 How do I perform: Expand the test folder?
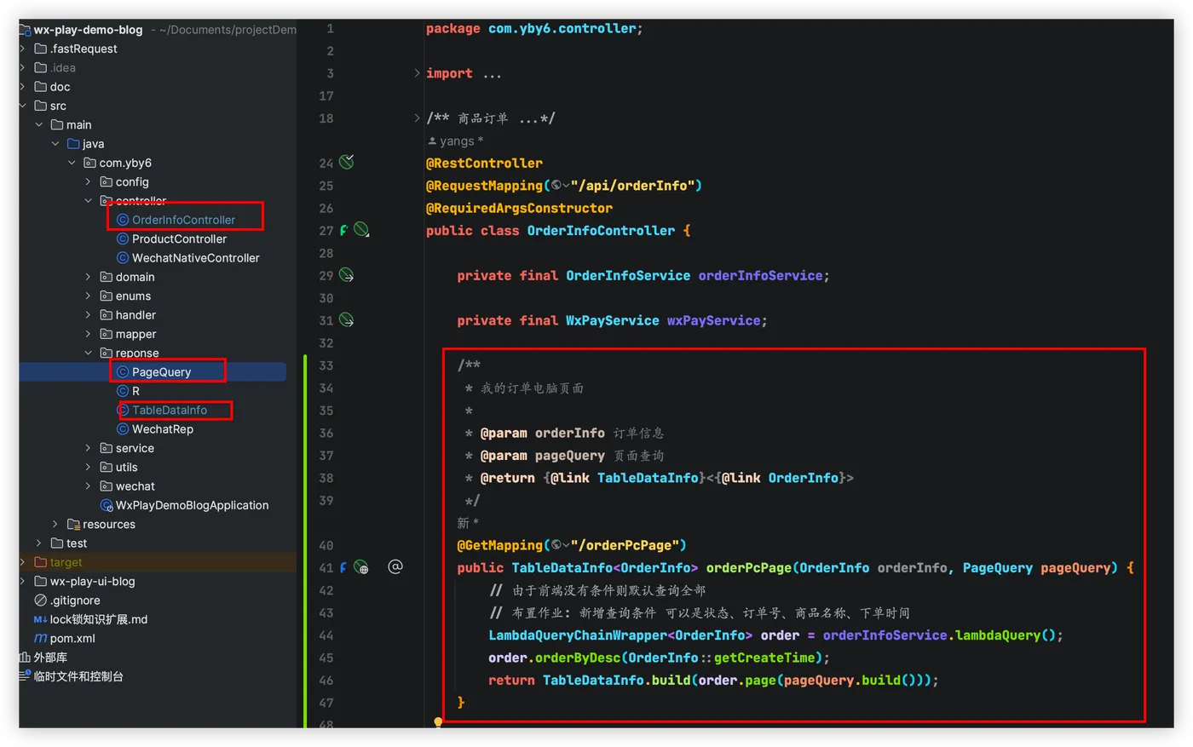pos(39,543)
